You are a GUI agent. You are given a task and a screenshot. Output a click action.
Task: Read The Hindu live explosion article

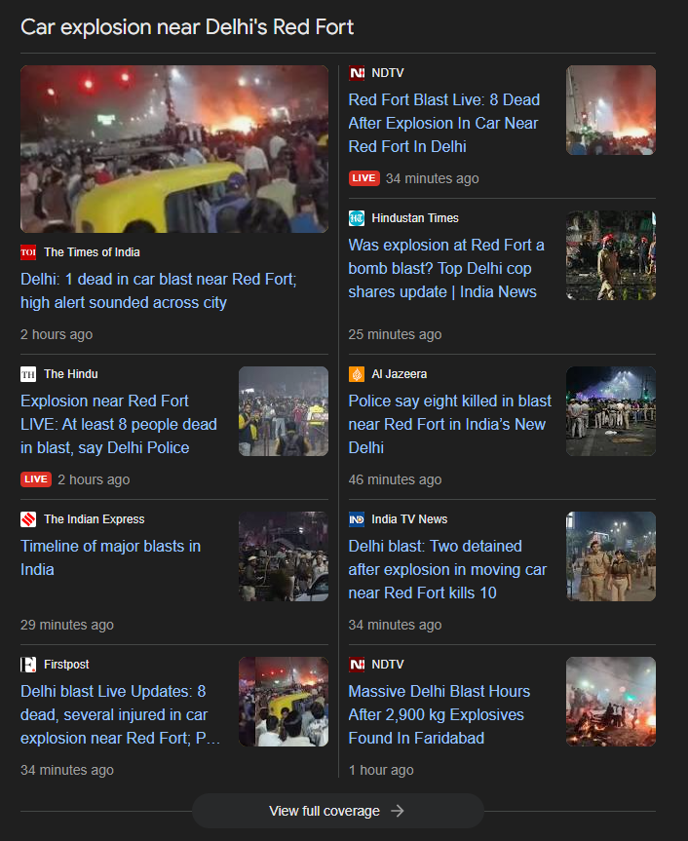click(x=118, y=424)
